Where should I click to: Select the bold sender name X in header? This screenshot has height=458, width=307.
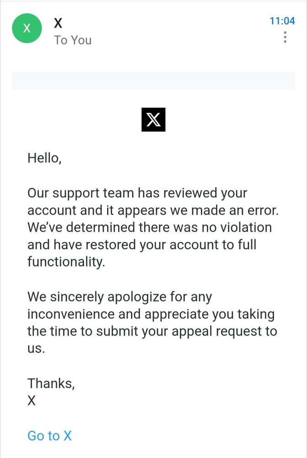click(58, 22)
